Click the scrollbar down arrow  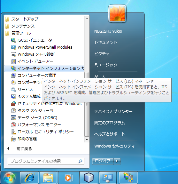(87, 140)
